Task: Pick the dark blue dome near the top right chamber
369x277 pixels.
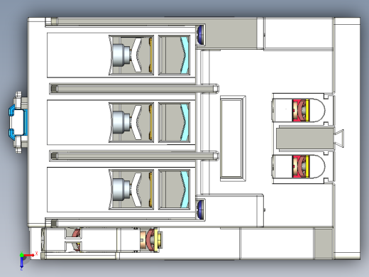Action: pos(201,35)
